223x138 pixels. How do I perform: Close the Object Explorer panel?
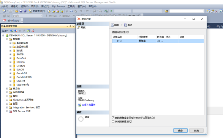[73, 26]
